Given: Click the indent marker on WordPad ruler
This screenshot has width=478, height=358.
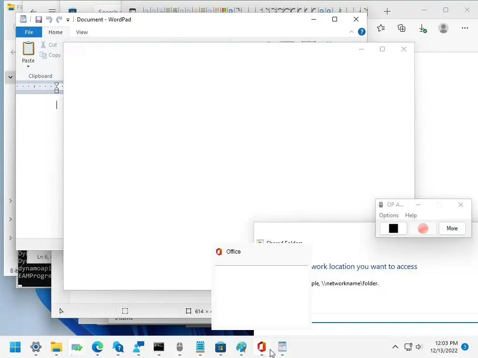Looking at the screenshot, I should pos(56,88).
